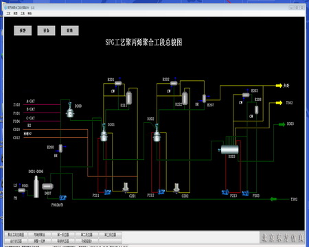Click the 报警 alarm button

pyautogui.click(x=23, y=30)
